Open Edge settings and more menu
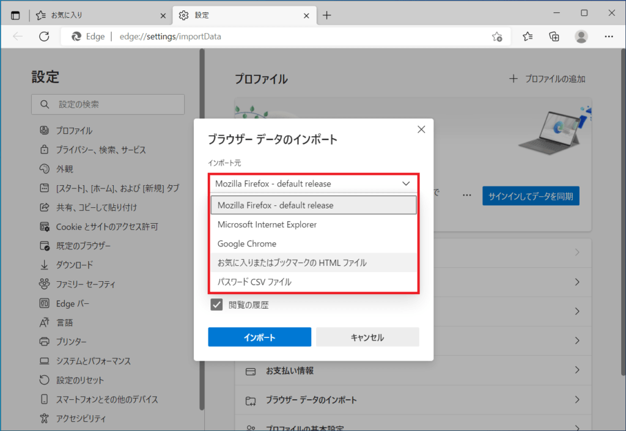This screenshot has height=431, width=626. click(609, 37)
